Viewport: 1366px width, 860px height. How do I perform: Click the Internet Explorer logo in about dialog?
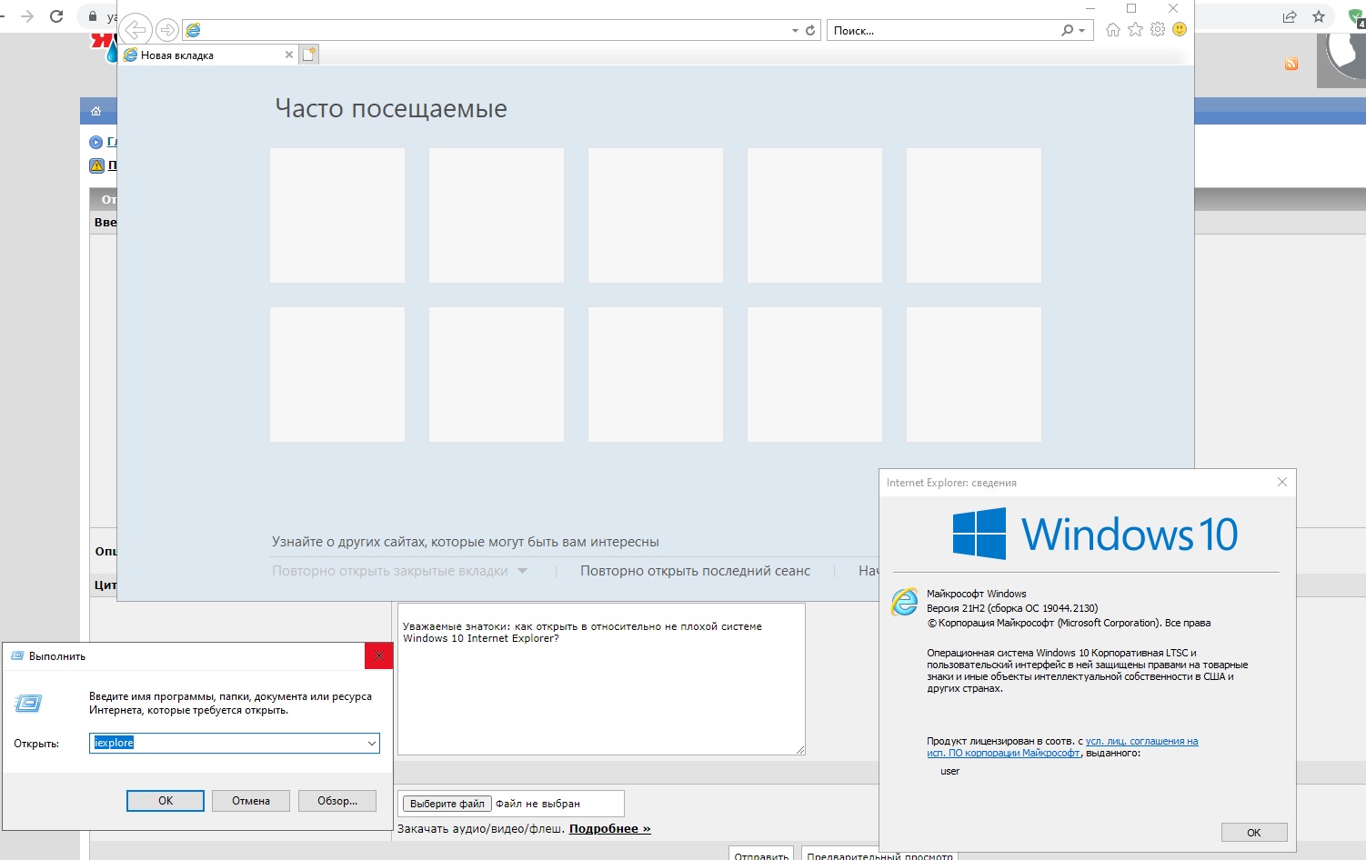coord(905,602)
